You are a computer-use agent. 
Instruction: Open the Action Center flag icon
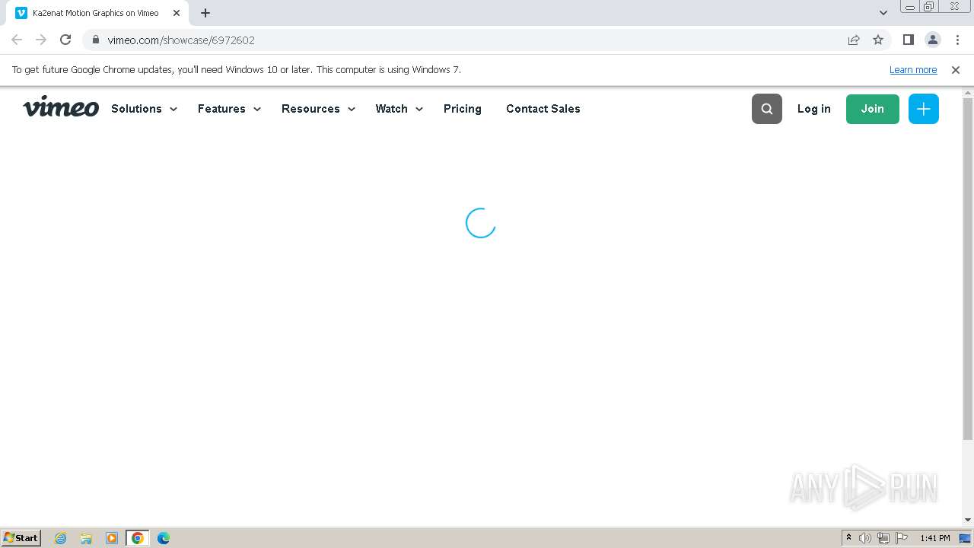[902, 538]
